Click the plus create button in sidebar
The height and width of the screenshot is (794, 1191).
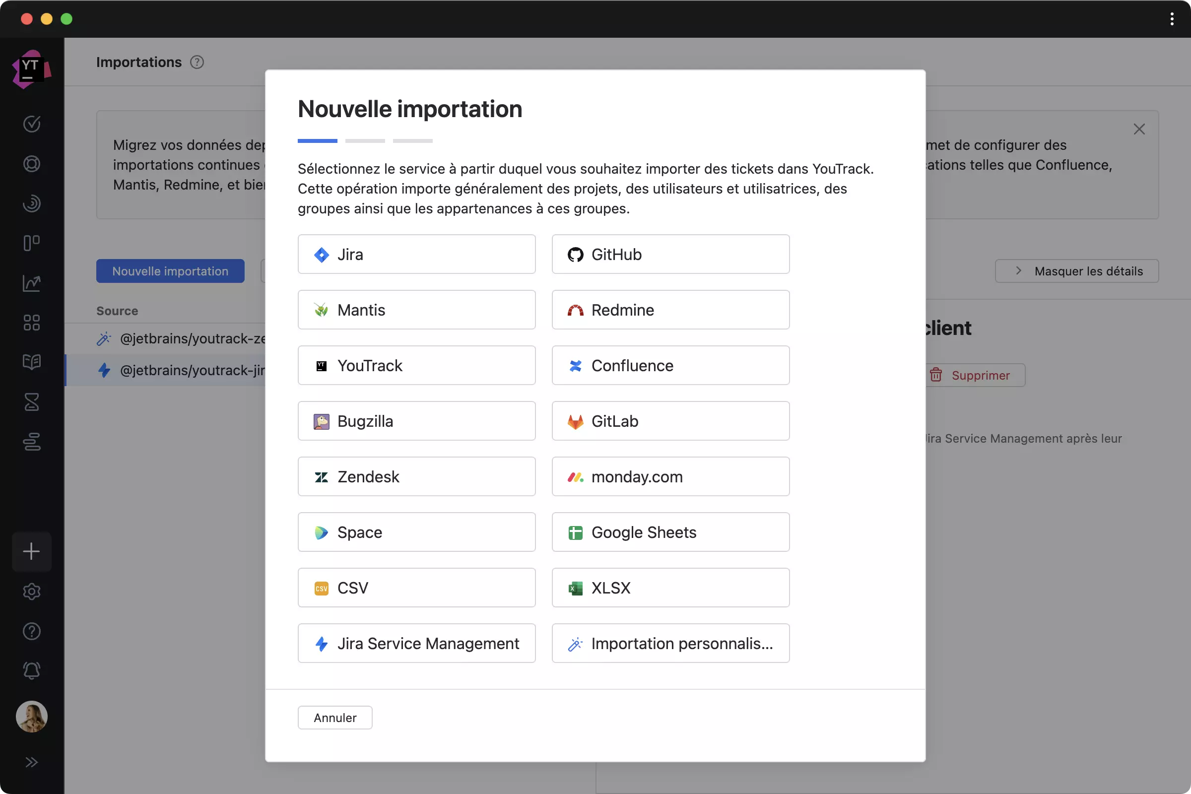[31, 551]
